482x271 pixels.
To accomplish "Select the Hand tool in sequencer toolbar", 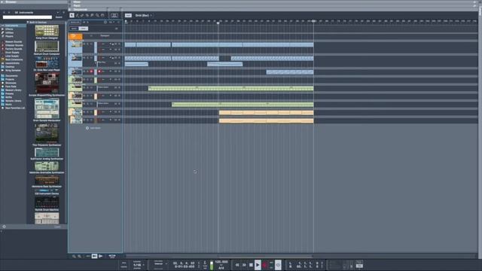I will coord(102,15).
